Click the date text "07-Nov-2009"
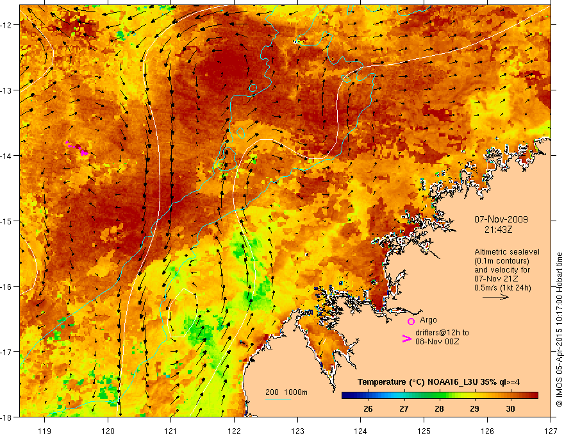564x436 pixels. tap(501, 219)
